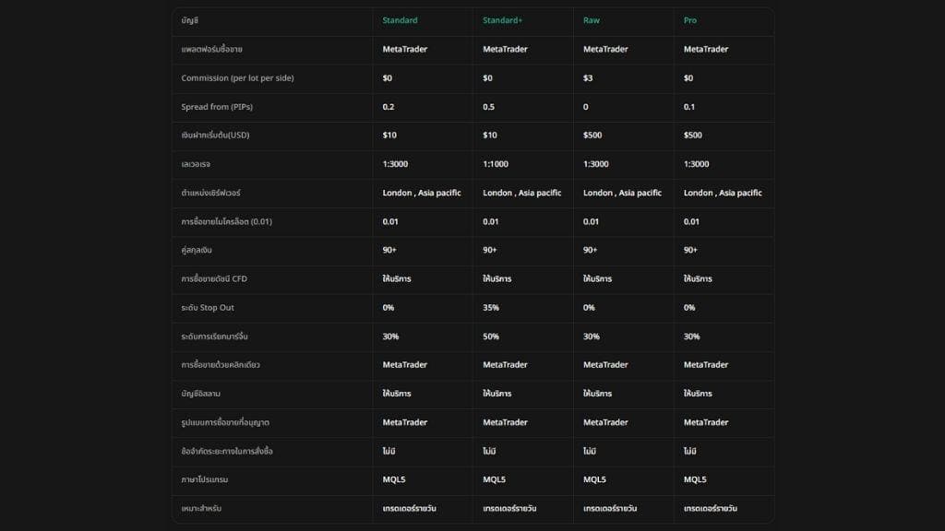
Task: Click the "Raw" account column header
Action: point(592,20)
